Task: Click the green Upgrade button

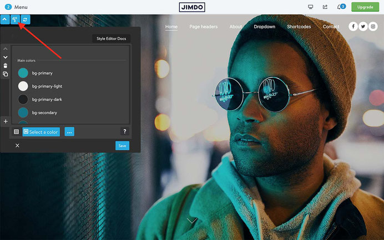Action: tap(365, 7)
